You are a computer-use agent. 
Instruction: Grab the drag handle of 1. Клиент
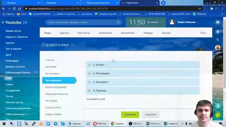[x=89, y=65]
